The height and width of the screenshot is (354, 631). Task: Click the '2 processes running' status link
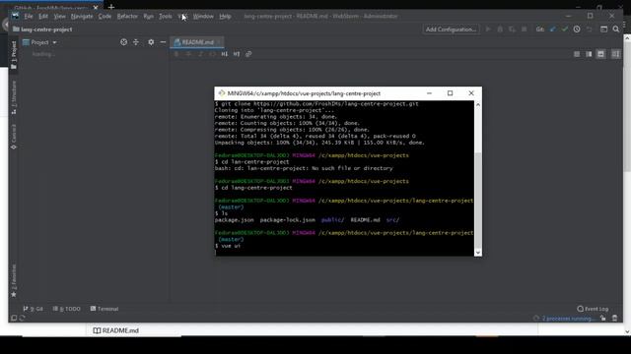[568, 319]
